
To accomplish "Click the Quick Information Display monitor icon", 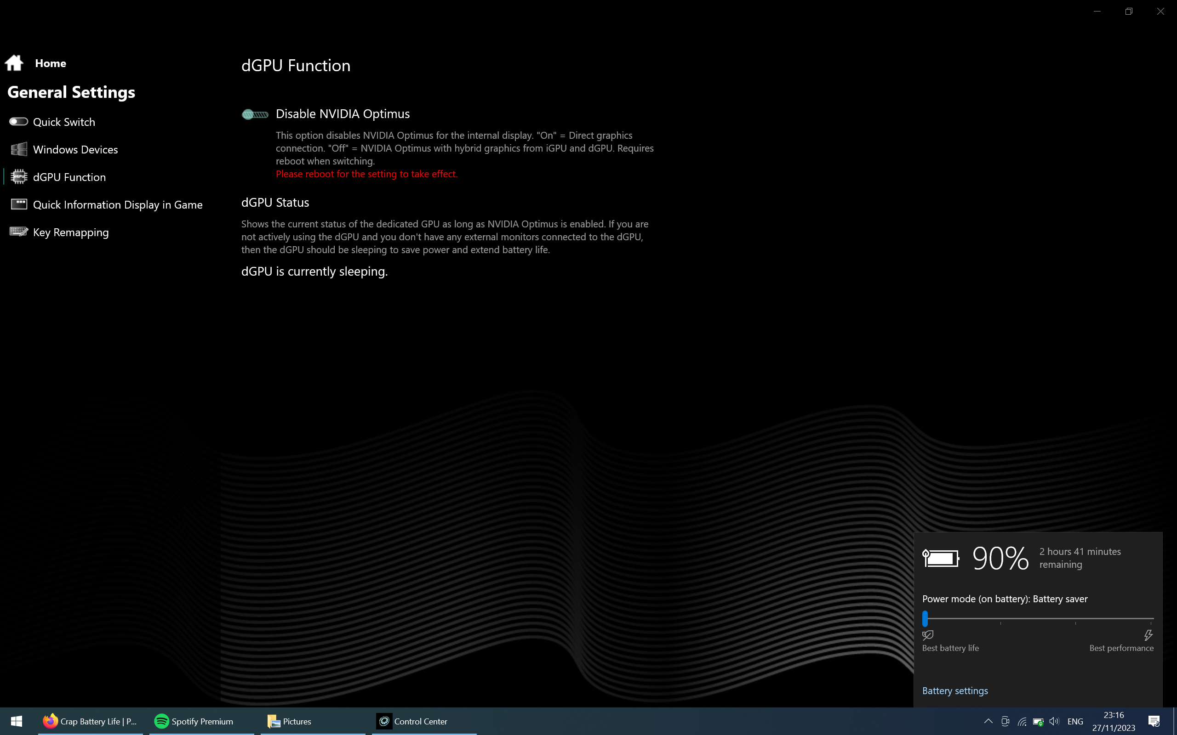I will pos(19,204).
